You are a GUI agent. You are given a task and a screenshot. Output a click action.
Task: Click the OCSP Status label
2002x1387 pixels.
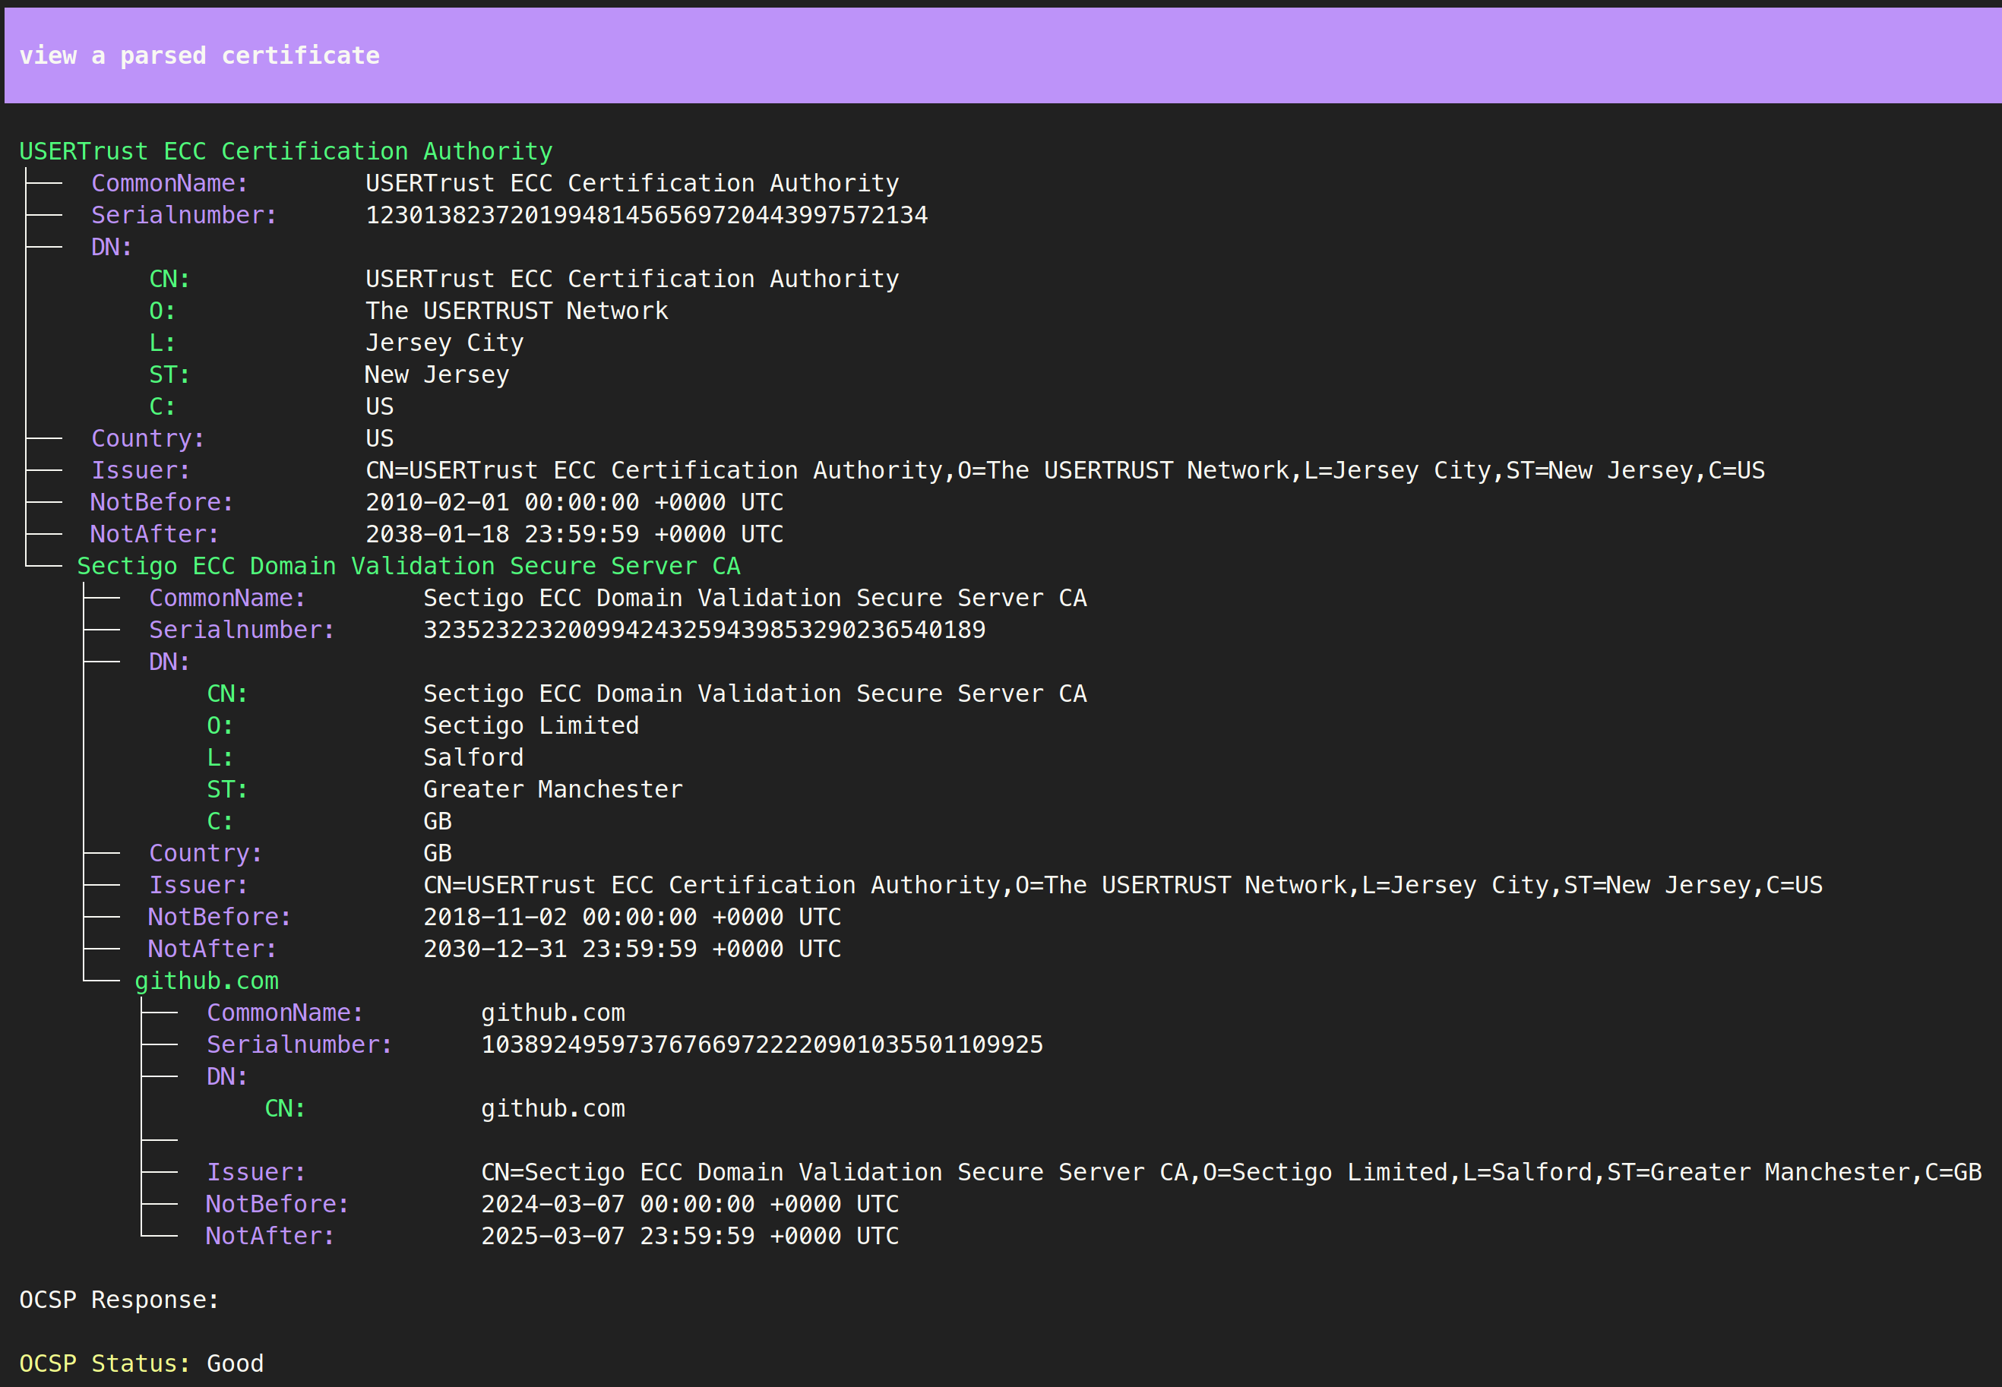(104, 1363)
